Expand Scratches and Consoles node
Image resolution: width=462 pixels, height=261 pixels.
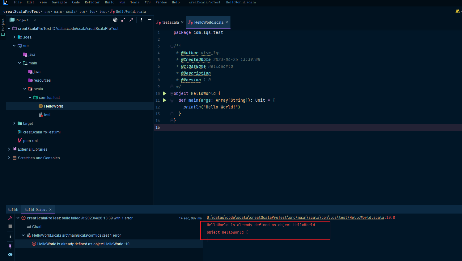9,158
